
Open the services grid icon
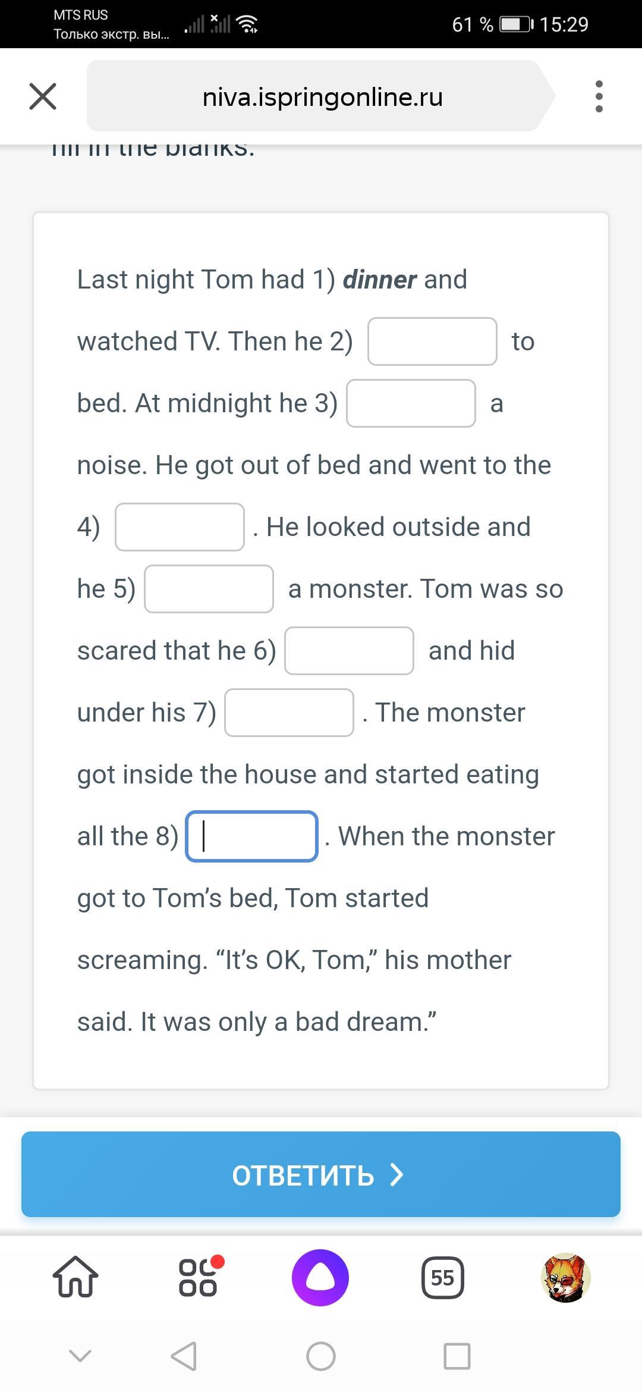[199, 1277]
